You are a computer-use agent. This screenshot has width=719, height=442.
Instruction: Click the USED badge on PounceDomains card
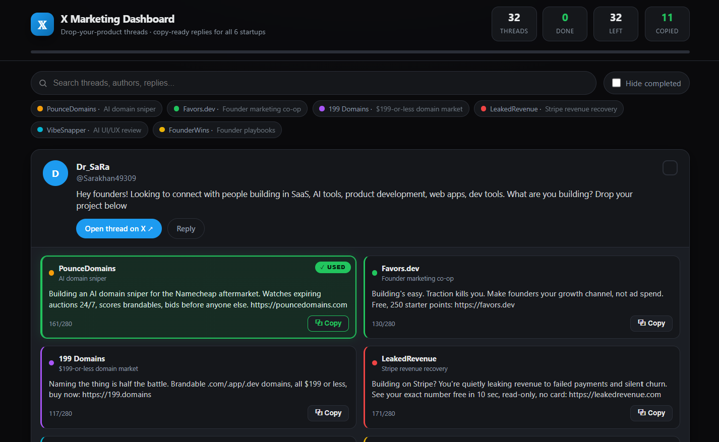click(333, 268)
